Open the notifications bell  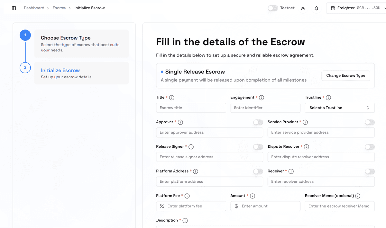[316, 8]
